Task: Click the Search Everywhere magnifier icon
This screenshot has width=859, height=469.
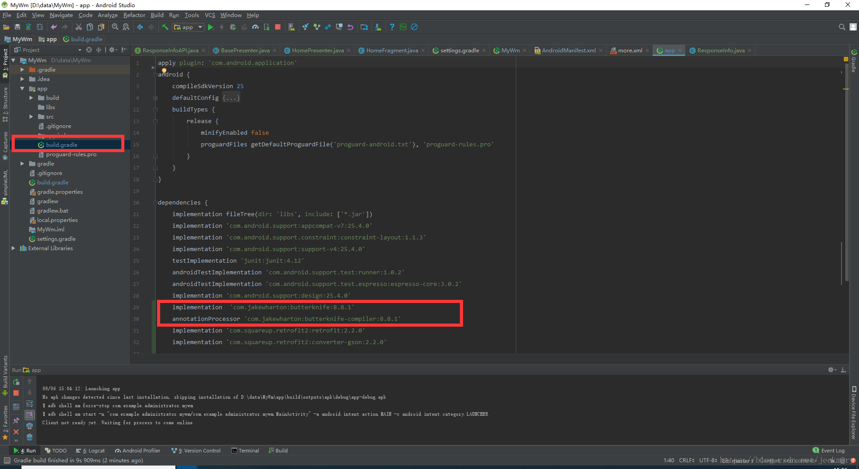Action: (x=842, y=27)
